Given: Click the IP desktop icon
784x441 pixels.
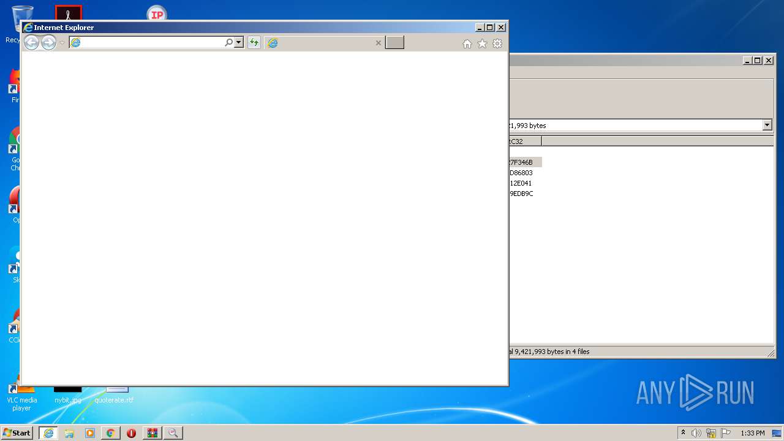Looking at the screenshot, I should [157, 13].
